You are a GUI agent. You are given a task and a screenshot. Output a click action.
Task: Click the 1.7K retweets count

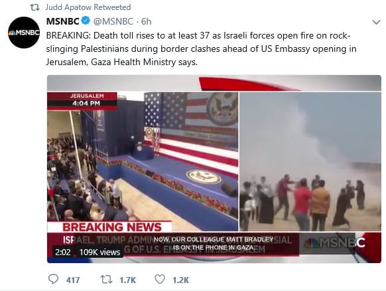tap(128, 280)
